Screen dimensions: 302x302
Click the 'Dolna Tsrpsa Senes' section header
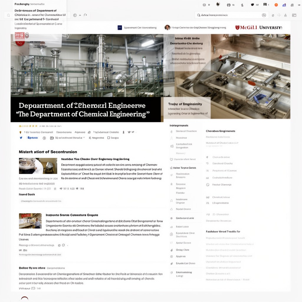click(x=185, y=168)
